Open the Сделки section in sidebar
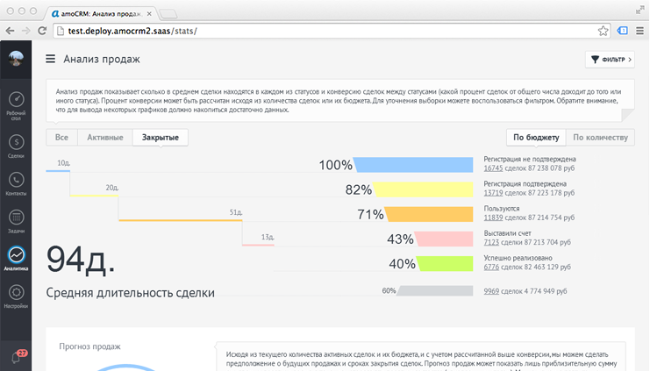Viewport: 650px width, 371px height. [16, 146]
